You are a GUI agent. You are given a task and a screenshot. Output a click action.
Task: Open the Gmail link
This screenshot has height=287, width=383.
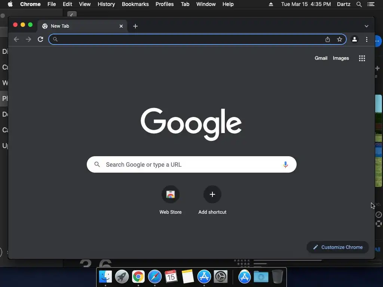pyautogui.click(x=321, y=58)
